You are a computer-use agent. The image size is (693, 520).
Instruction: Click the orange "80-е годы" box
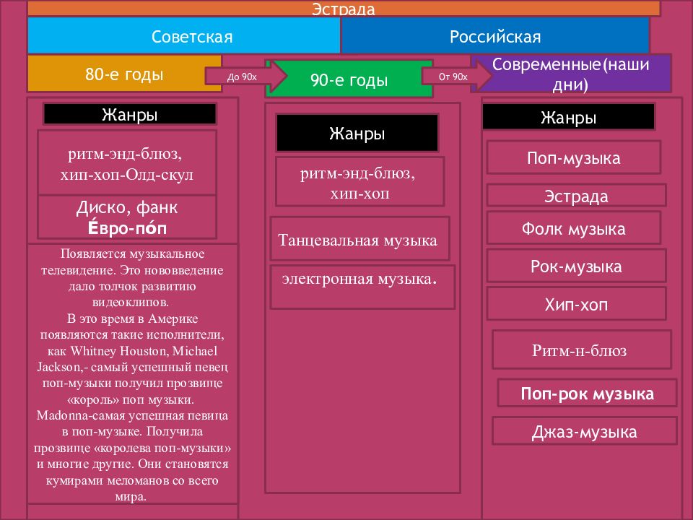124,74
